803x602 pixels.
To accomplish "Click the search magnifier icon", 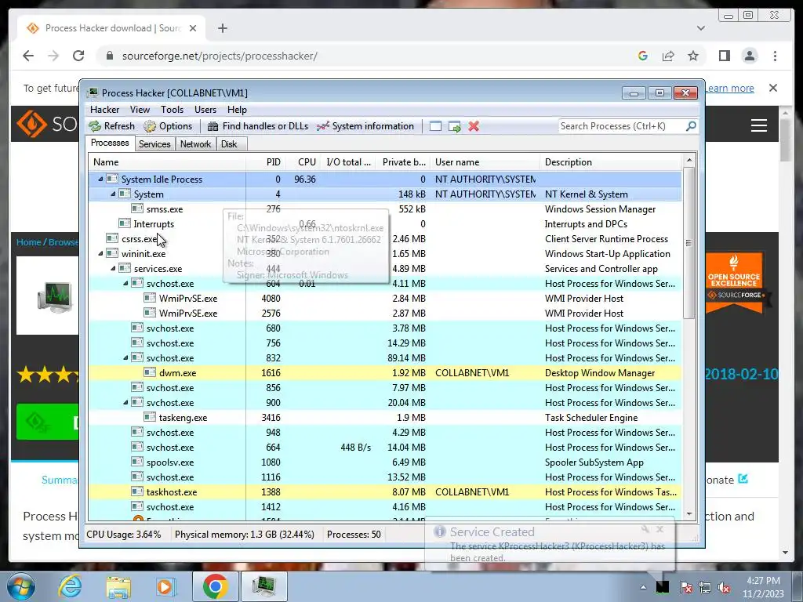I will [691, 125].
